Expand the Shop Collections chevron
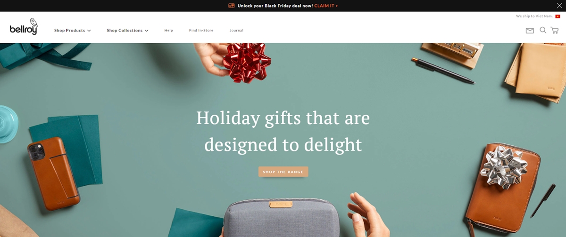Image resolution: width=566 pixels, height=237 pixels. 147,31
